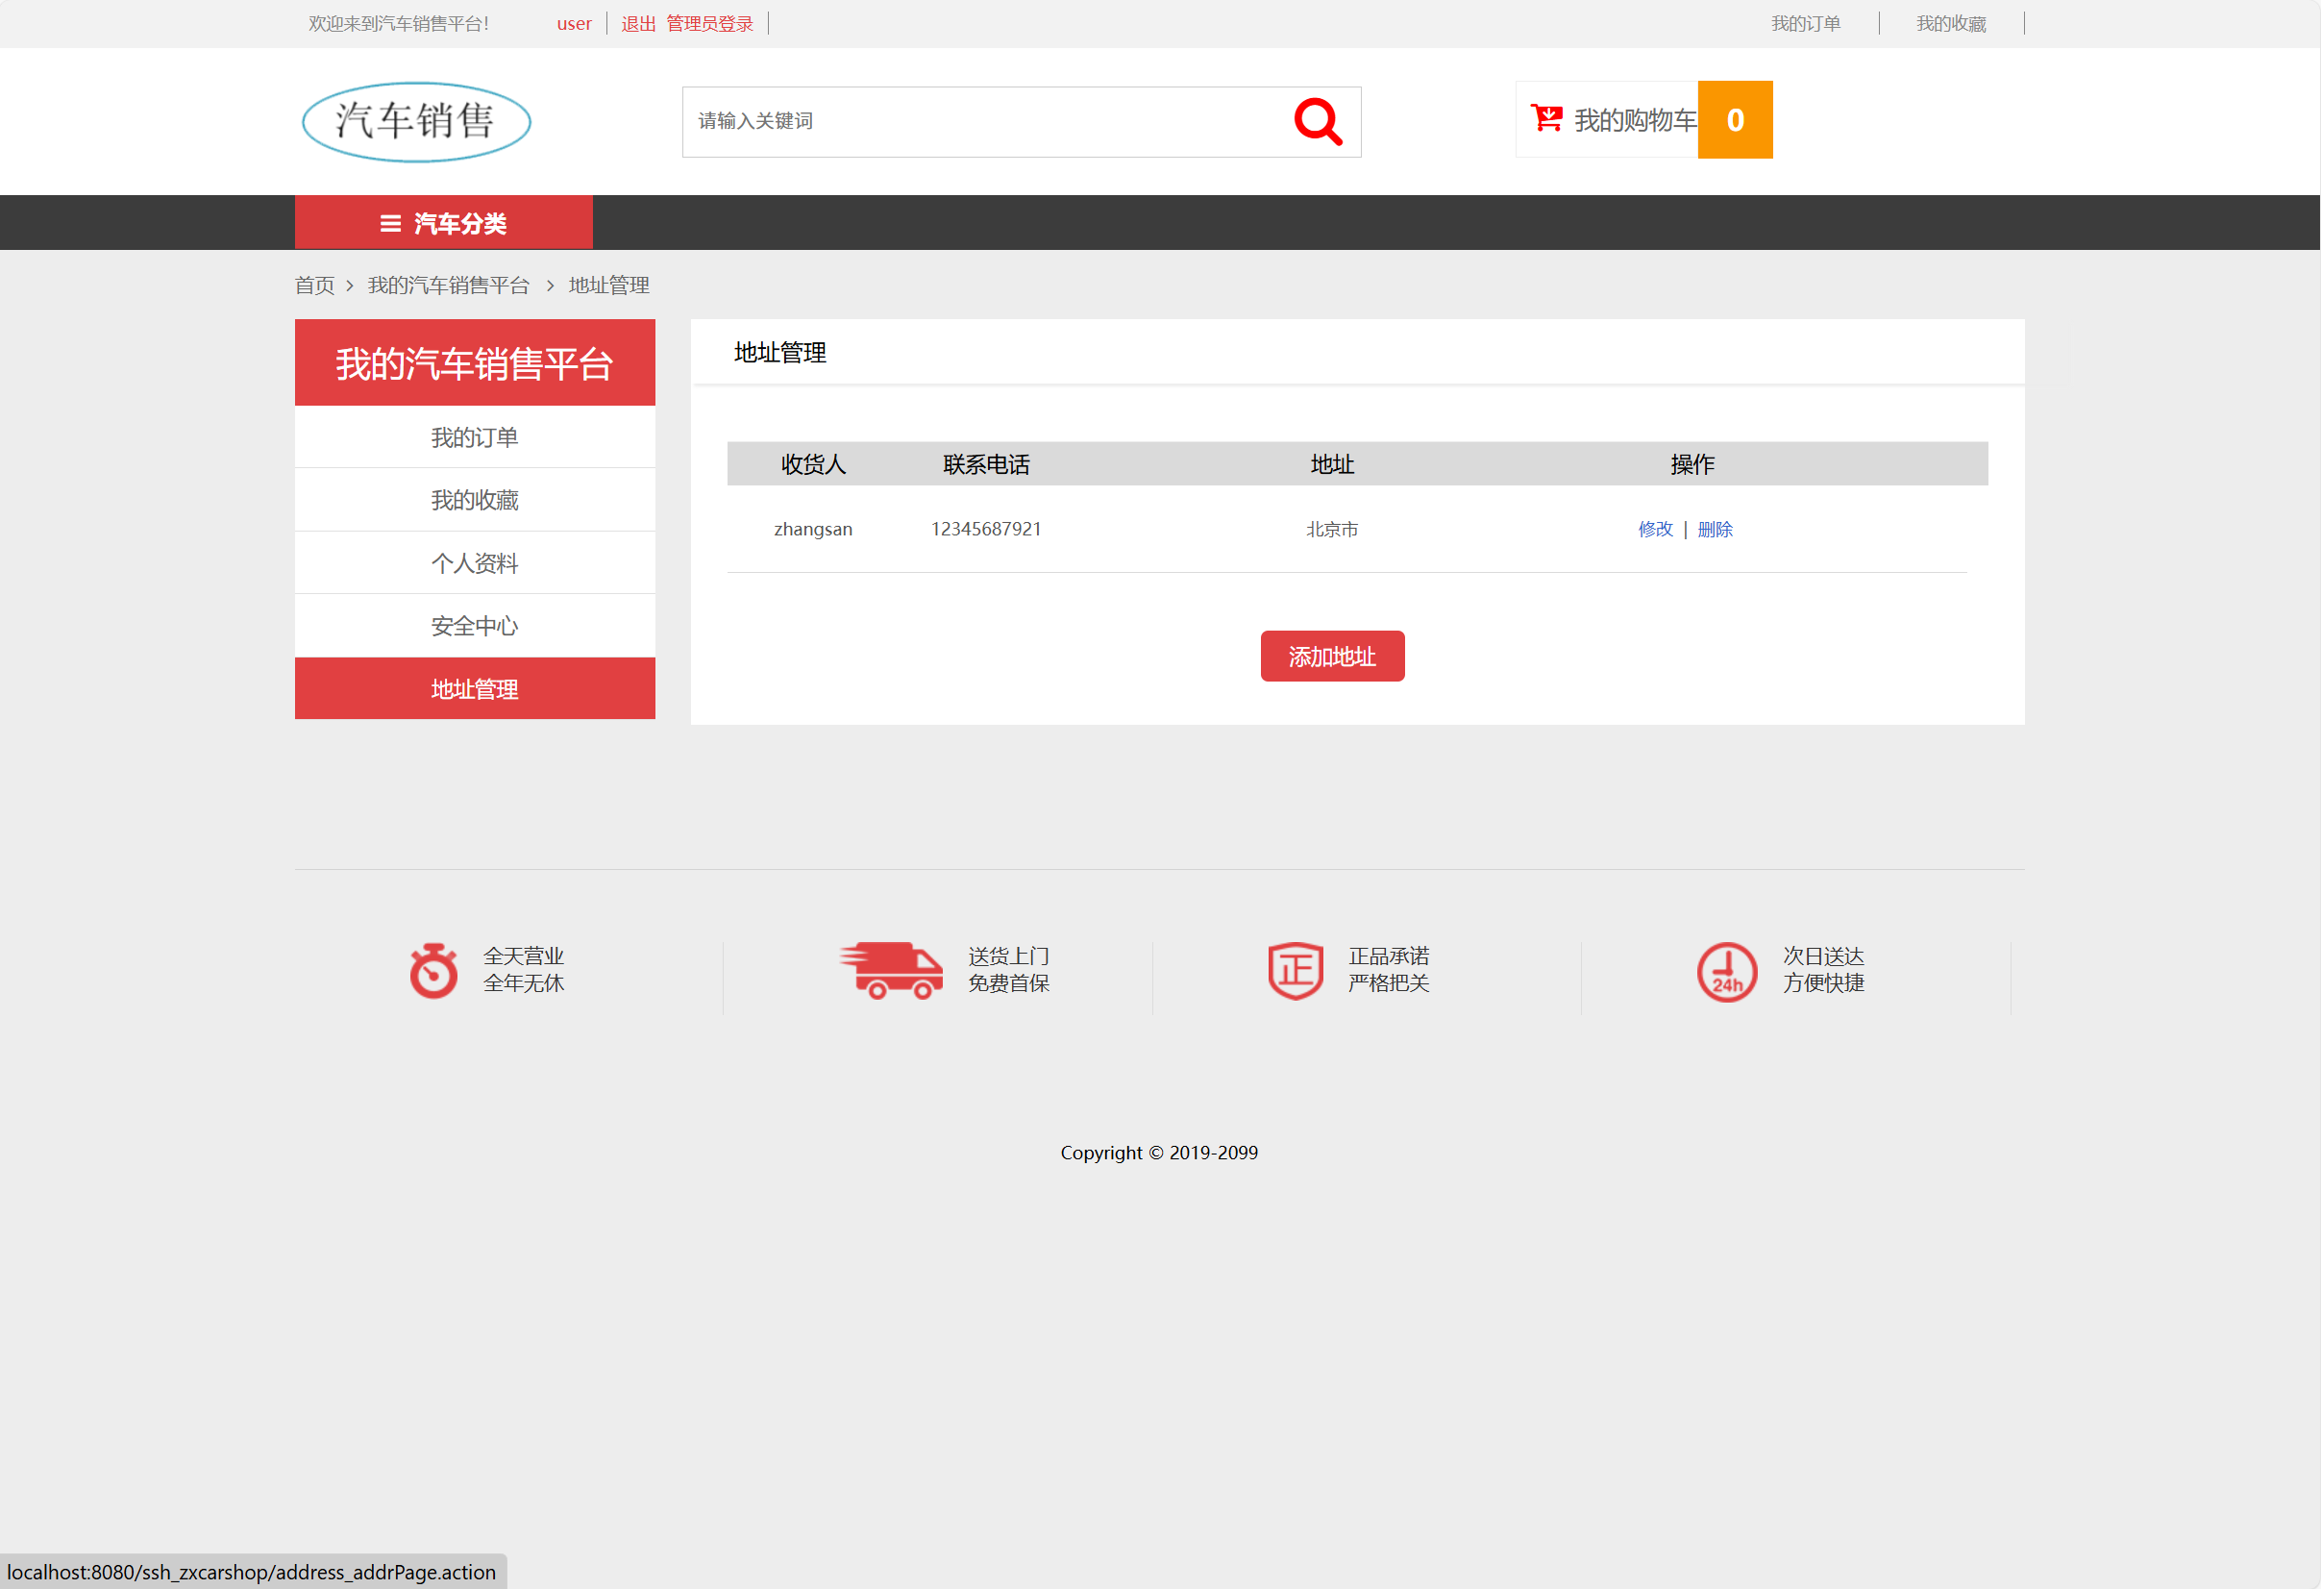Click 退出 to log out

pos(637,23)
